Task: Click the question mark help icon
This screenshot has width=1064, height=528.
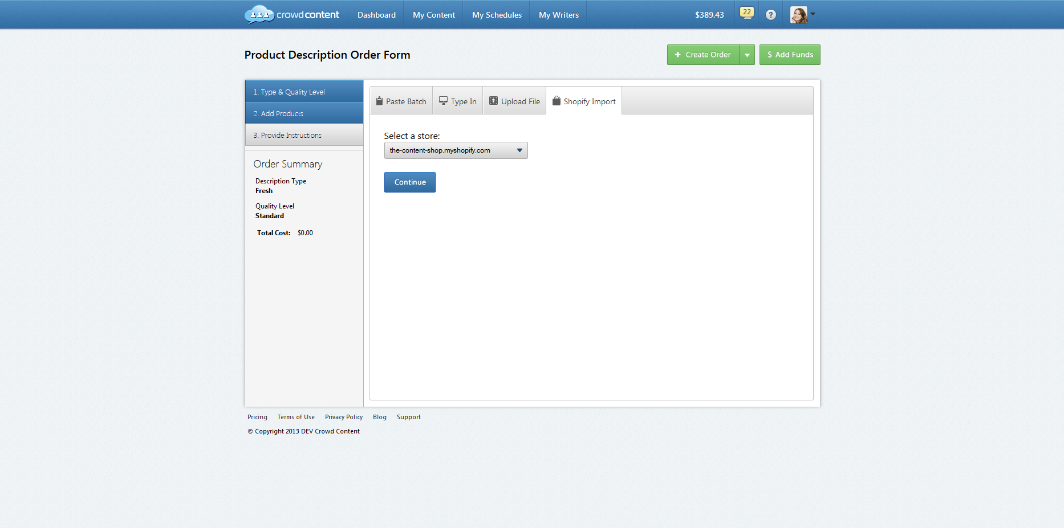Action: [x=771, y=14]
